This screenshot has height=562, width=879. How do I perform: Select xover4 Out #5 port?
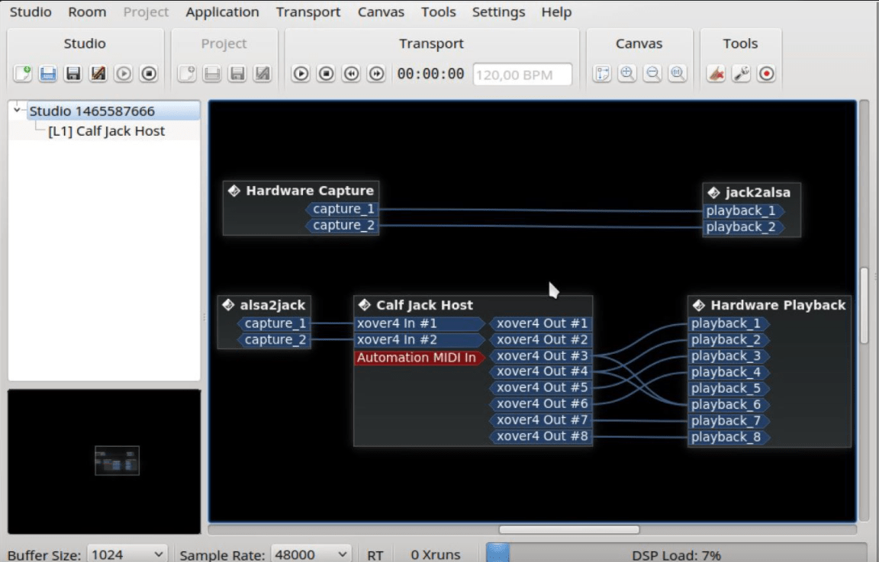coord(541,387)
